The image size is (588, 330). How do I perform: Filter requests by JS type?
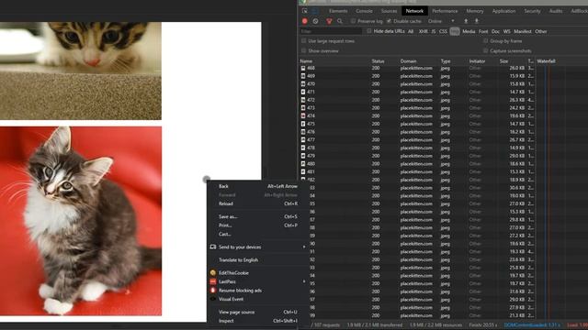[433, 31]
